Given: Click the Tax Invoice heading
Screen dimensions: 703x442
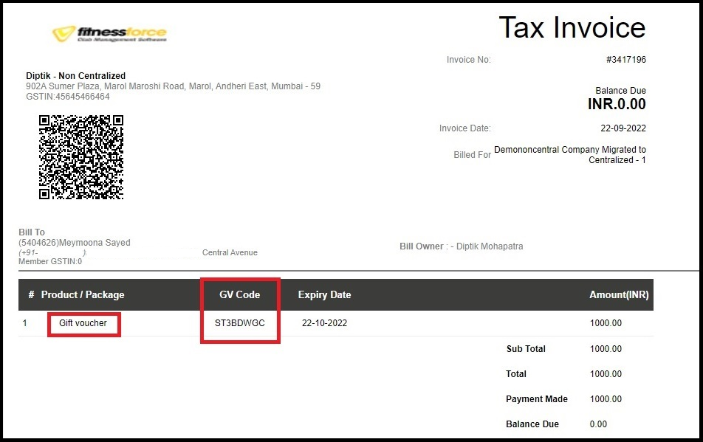Looking at the screenshot, I should click(572, 28).
